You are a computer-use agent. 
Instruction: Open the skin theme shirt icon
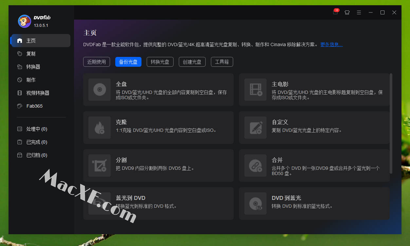347,12
